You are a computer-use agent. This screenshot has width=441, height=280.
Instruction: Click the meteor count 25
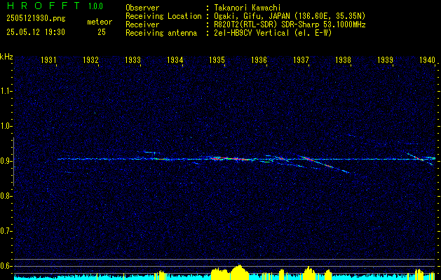(102, 32)
